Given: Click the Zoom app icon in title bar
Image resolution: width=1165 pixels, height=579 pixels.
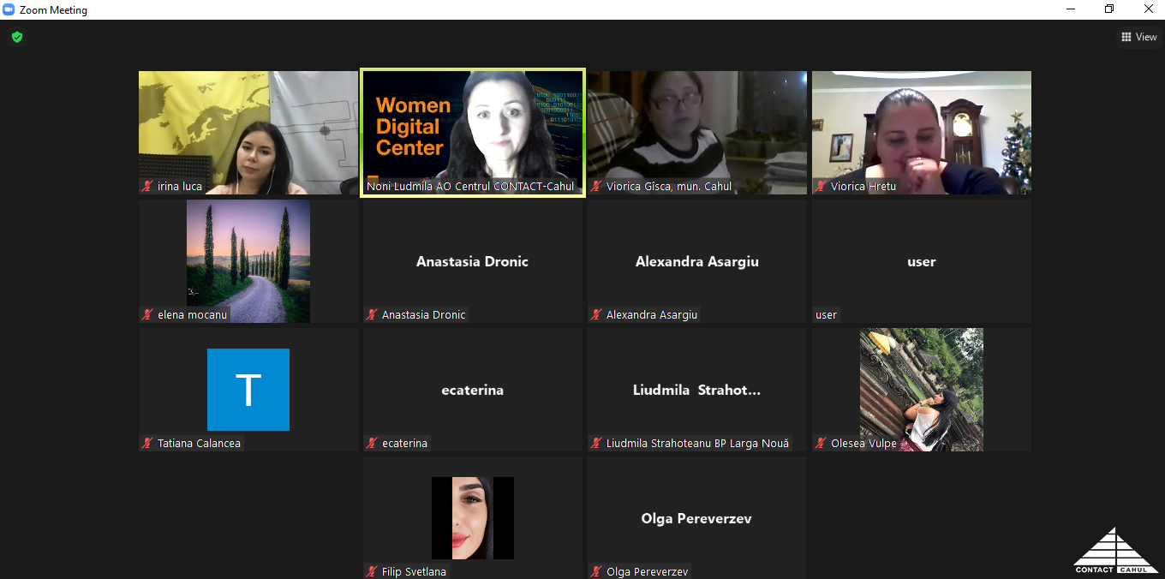Looking at the screenshot, I should 9,10.
